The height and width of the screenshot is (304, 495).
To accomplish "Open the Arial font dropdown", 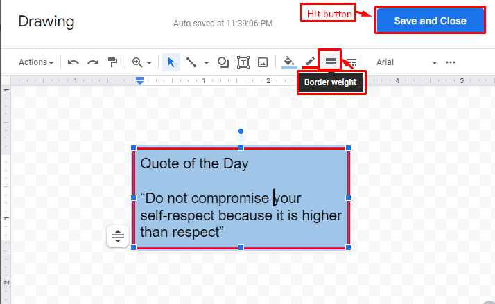I will 406,62.
